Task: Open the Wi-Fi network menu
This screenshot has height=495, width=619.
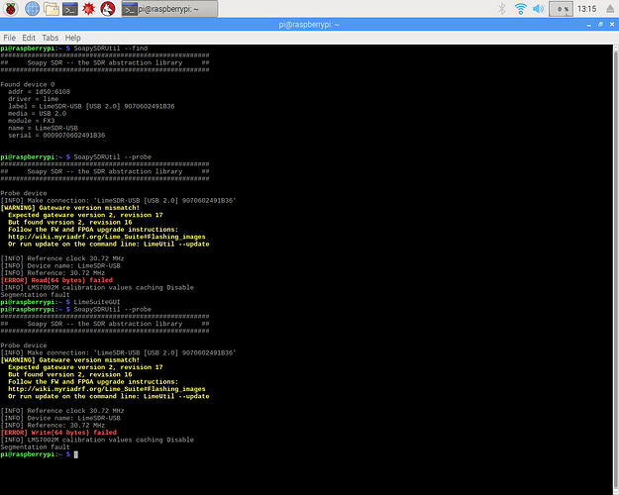Action: [521, 9]
